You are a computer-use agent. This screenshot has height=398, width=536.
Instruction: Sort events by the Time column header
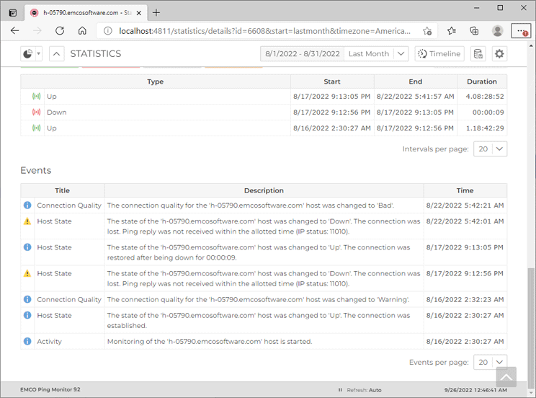(x=465, y=190)
